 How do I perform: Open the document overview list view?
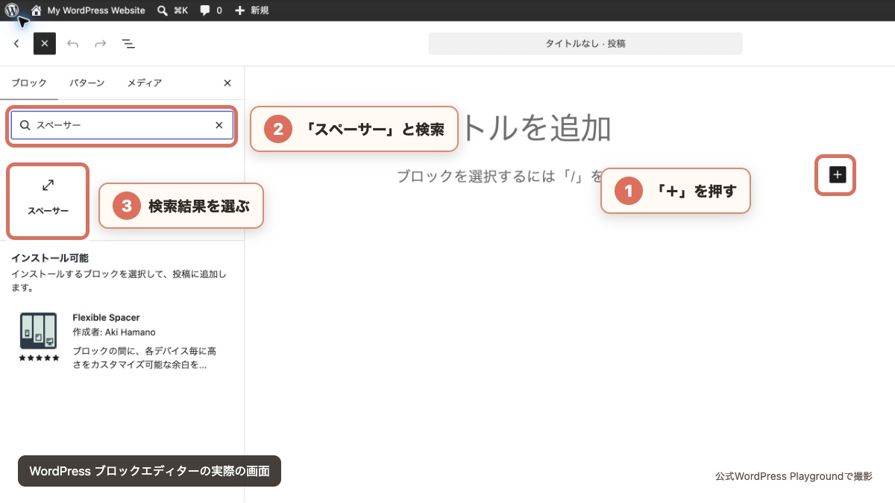tap(128, 44)
